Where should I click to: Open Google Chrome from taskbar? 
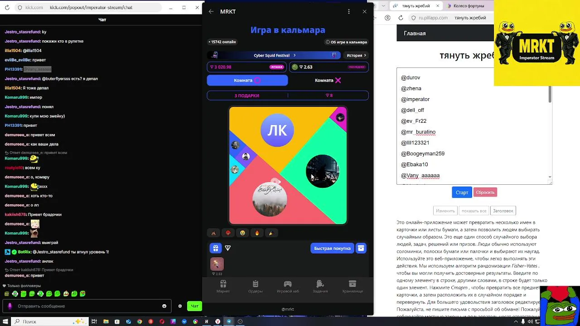(x=140, y=321)
